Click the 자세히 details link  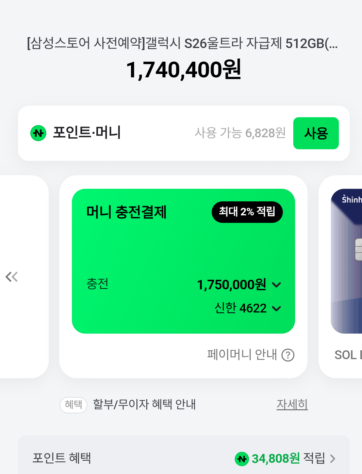tap(292, 404)
